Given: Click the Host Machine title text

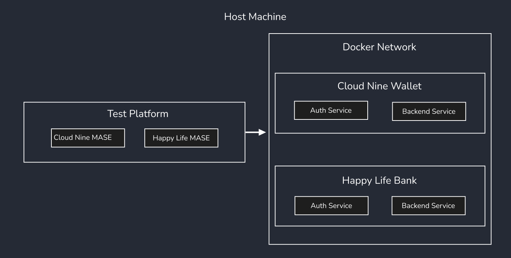Looking at the screenshot, I should 255,17.
